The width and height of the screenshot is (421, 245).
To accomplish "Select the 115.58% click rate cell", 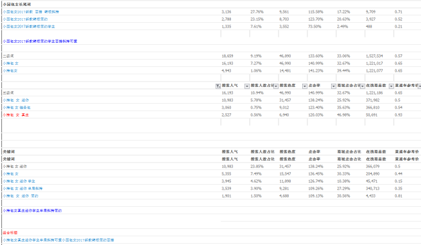I will click(316, 12).
